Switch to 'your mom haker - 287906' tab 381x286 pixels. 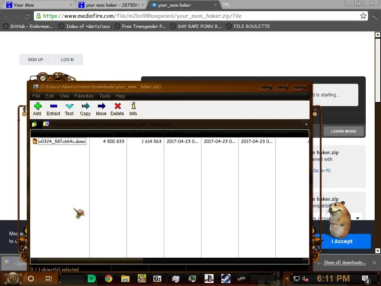coord(112,5)
